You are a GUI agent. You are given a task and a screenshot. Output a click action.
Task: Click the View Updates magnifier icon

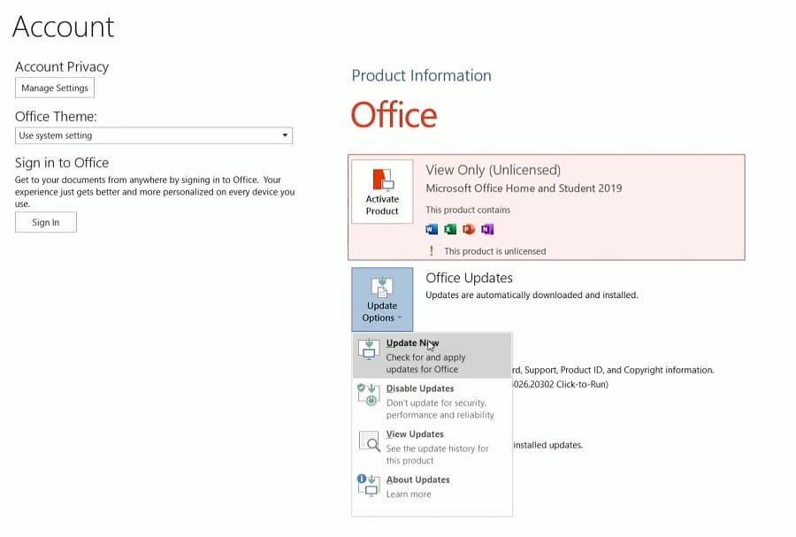(x=369, y=441)
